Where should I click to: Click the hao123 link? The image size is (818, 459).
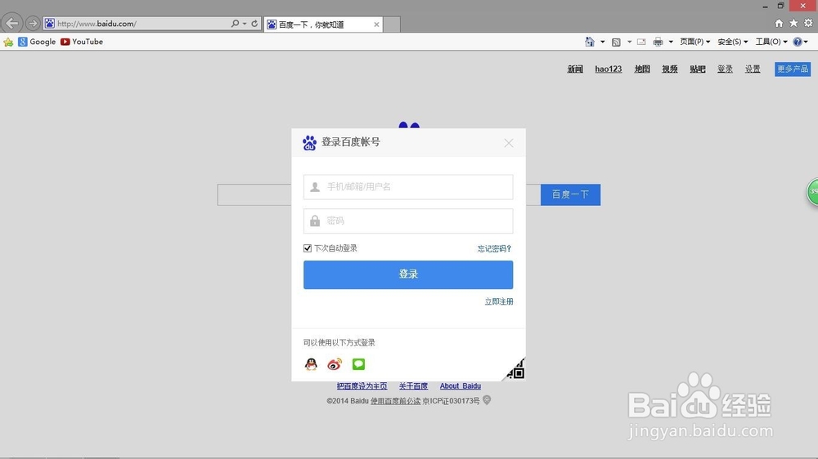609,69
